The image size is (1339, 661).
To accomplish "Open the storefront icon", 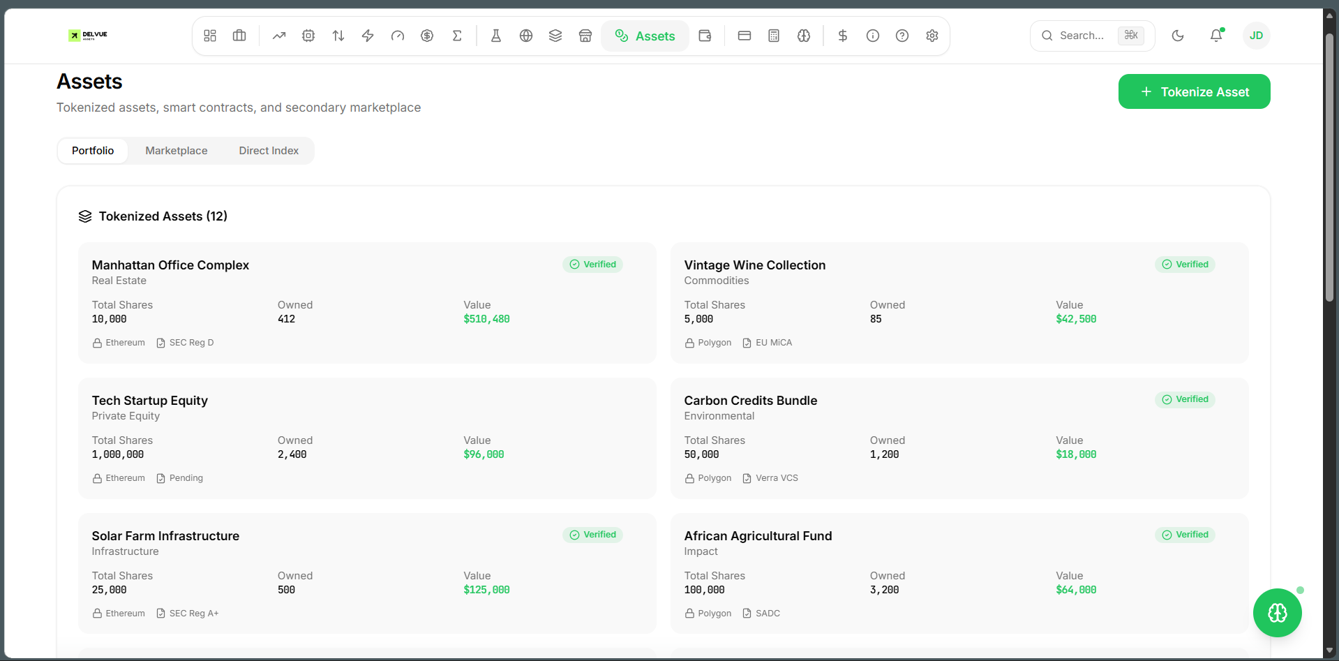I will click(585, 36).
